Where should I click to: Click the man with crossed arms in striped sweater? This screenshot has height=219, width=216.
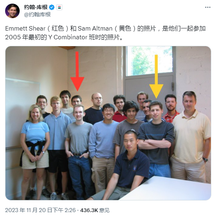(x=157, y=140)
